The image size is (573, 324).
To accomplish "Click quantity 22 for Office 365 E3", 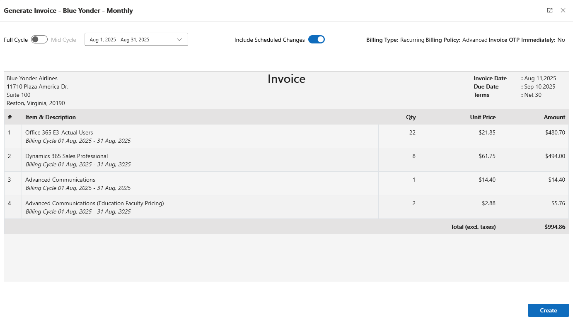I will (412, 132).
